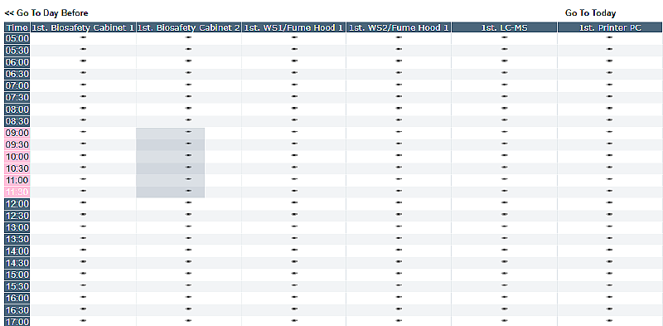Image resolution: width=663 pixels, height=326 pixels.
Task: Click the highlighted 11:30 time label
Action: point(17,192)
